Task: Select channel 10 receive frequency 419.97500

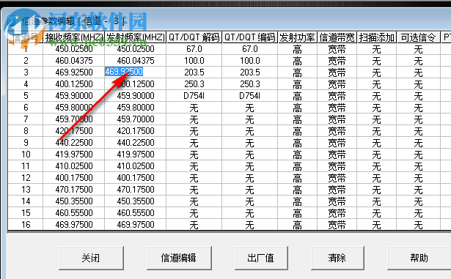Action: point(74,155)
